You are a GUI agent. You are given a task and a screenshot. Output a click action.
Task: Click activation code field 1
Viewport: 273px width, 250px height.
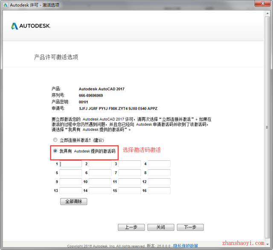70,164
